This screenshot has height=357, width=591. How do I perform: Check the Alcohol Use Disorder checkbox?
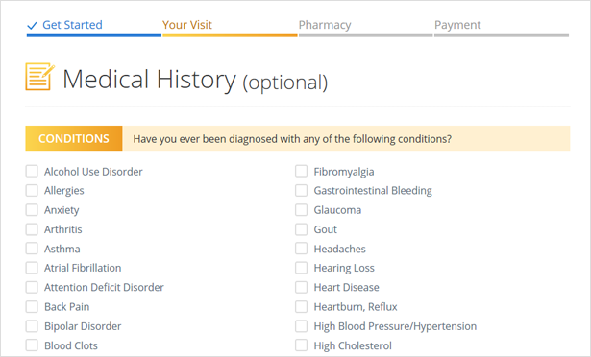point(32,171)
